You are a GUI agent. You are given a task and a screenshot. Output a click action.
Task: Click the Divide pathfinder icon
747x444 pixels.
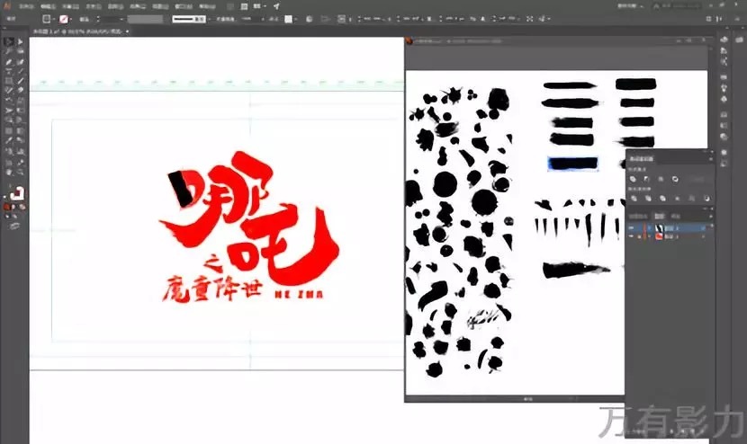(634, 198)
